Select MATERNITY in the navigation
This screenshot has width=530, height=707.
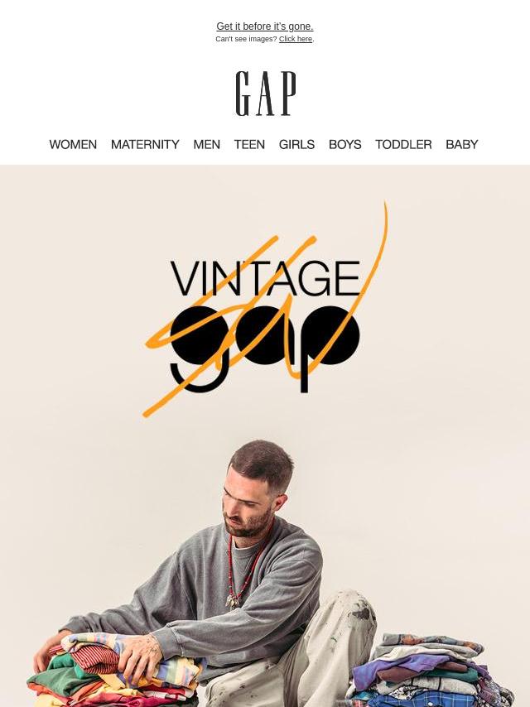tap(145, 144)
